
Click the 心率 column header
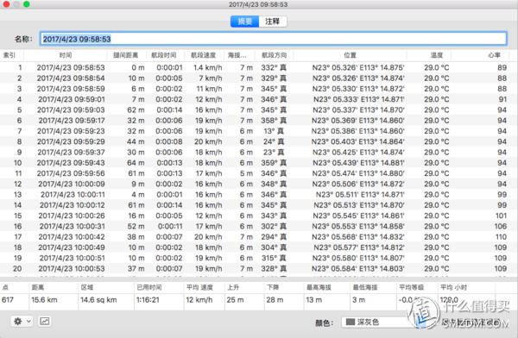(494, 55)
